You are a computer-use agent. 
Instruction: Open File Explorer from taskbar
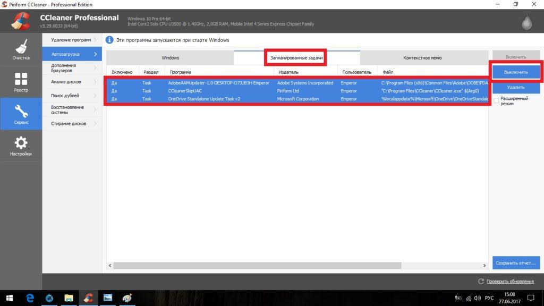[x=69, y=298]
